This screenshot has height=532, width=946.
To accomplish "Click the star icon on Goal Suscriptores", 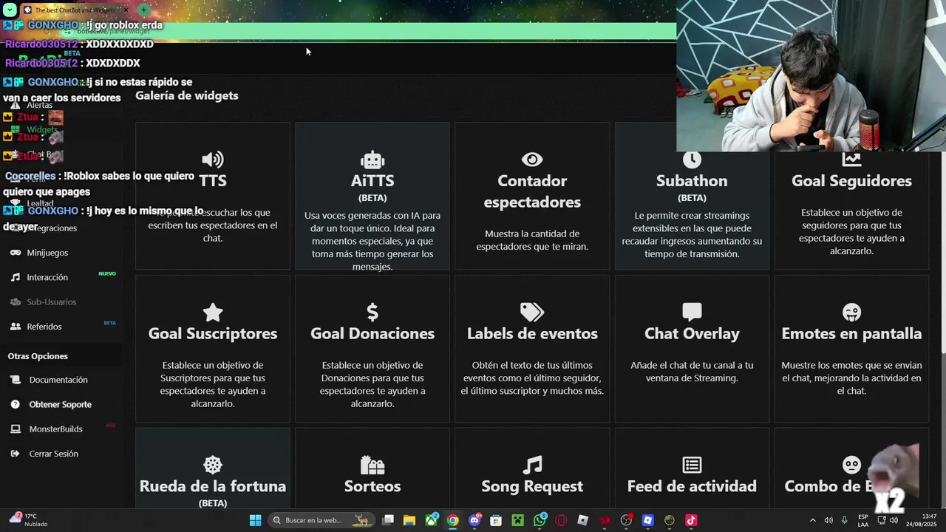I will click(213, 312).
